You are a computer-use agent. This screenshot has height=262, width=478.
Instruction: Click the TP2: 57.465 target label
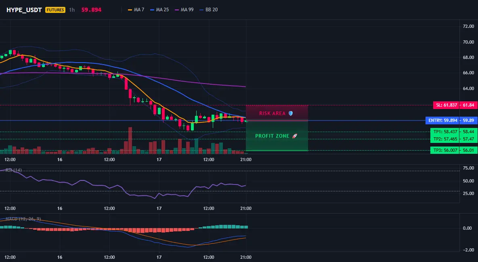445,139
